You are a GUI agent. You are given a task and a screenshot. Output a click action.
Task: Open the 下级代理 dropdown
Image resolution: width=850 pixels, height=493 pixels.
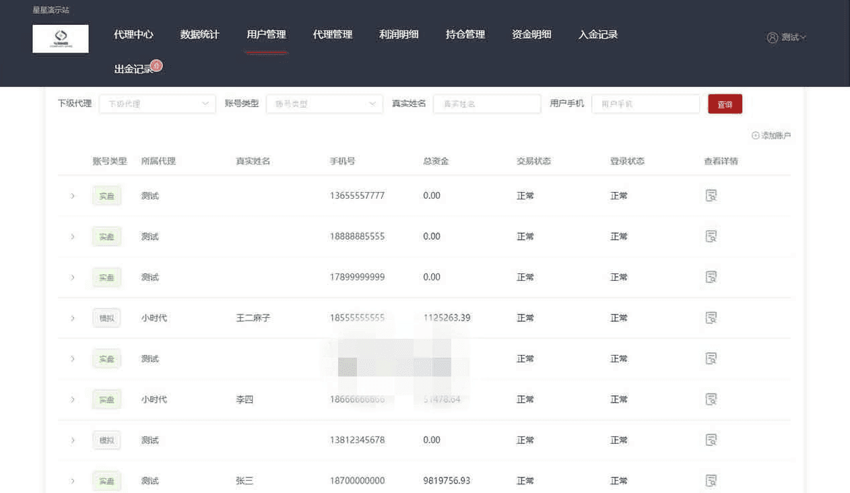click(x=158, y=104)
